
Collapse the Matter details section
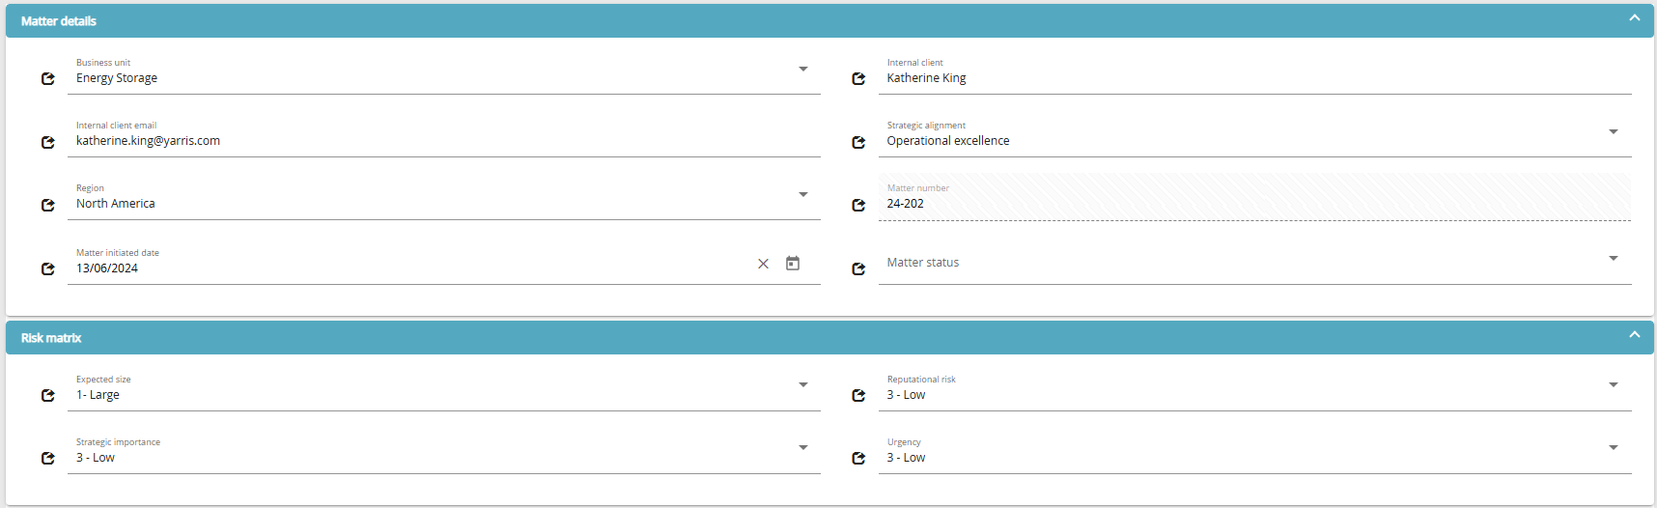1635,18
